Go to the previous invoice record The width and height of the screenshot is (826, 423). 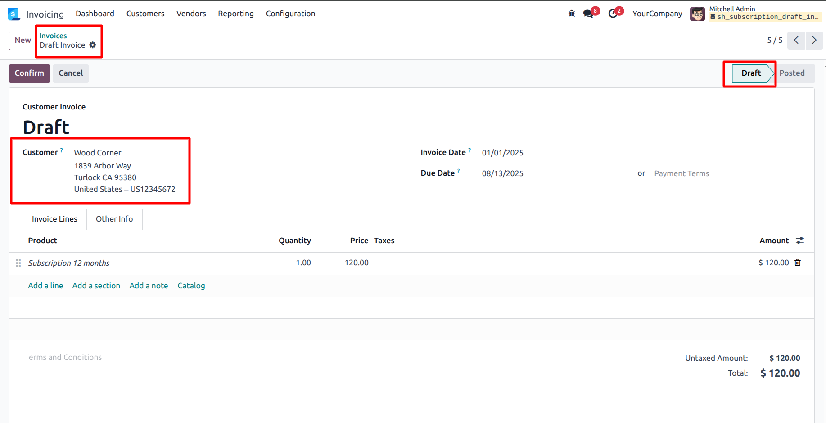coord(796,40)
